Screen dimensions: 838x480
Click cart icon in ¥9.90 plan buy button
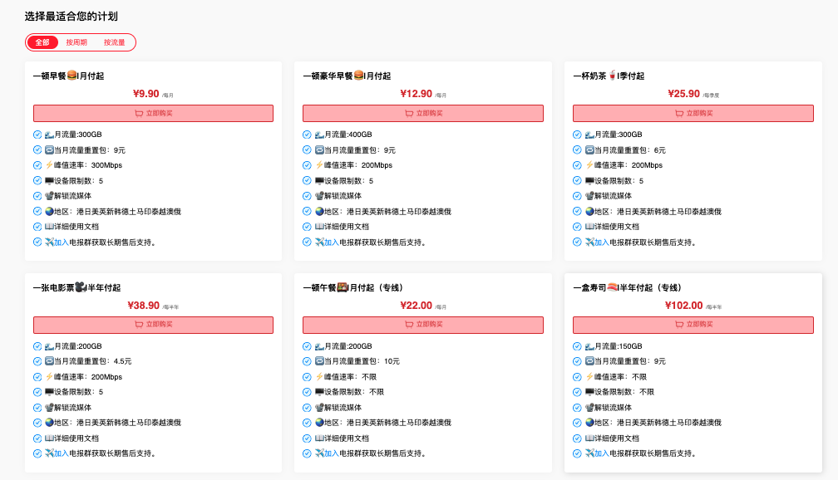pos(139,113)
